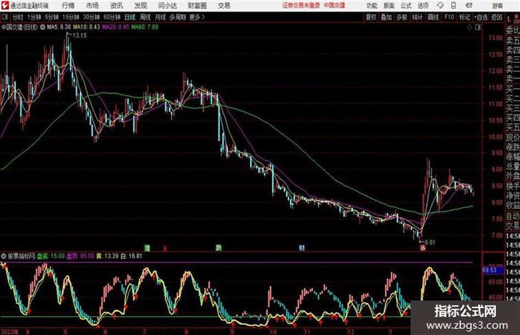Click the 统计 statistics toolbar button
Screen dimensions: 520x335
(417, 17)
